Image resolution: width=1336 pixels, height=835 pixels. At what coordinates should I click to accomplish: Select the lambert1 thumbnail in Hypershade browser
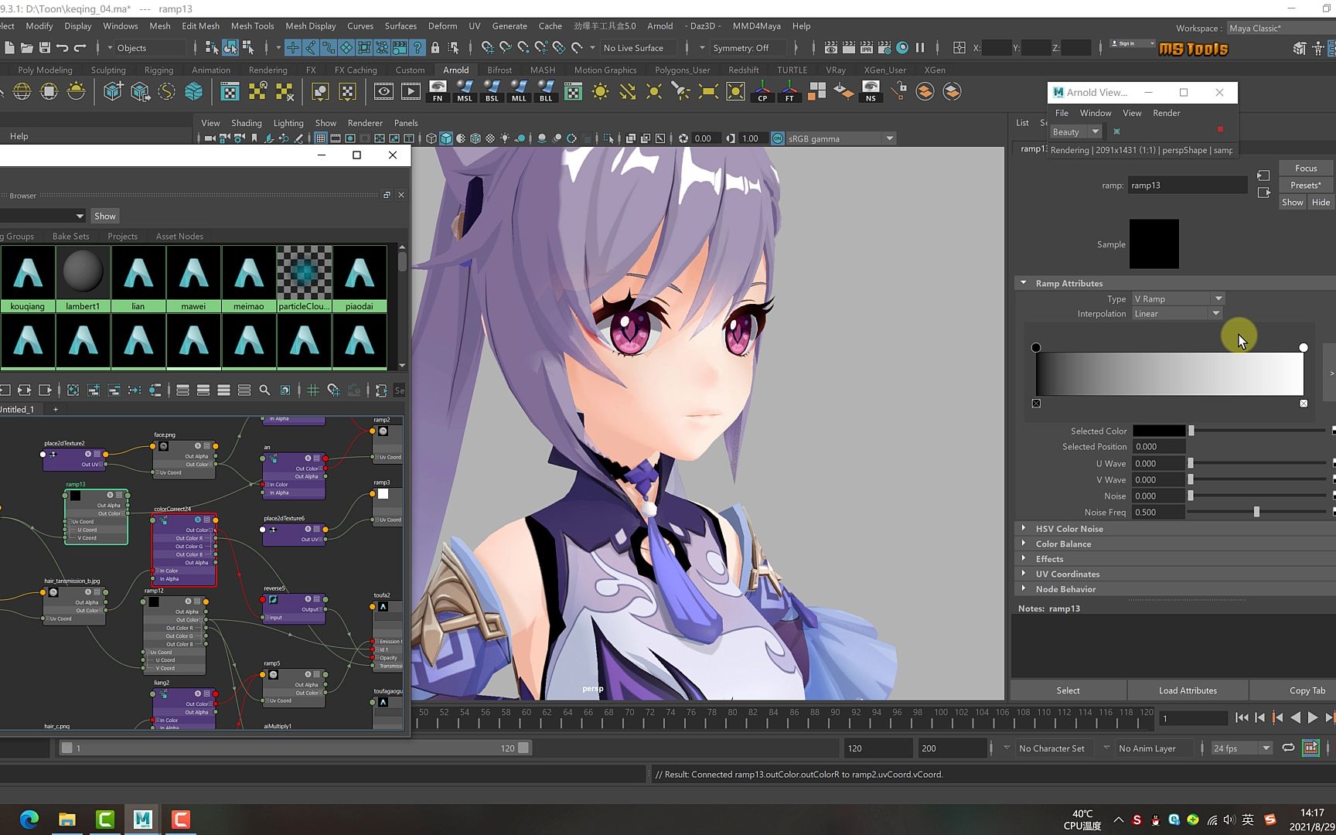[x=83, y=272]
